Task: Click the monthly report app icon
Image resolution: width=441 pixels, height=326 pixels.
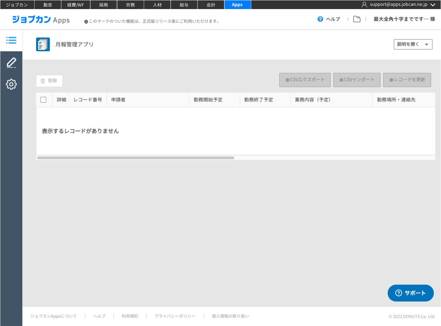Action: click(43, 44)
